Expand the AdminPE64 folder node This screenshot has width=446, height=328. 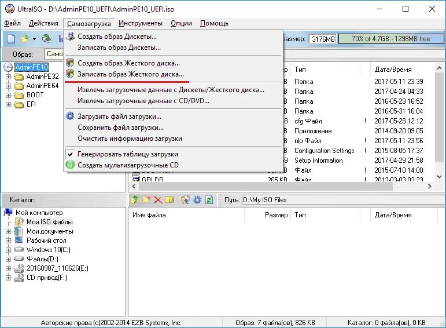point(8,86)
